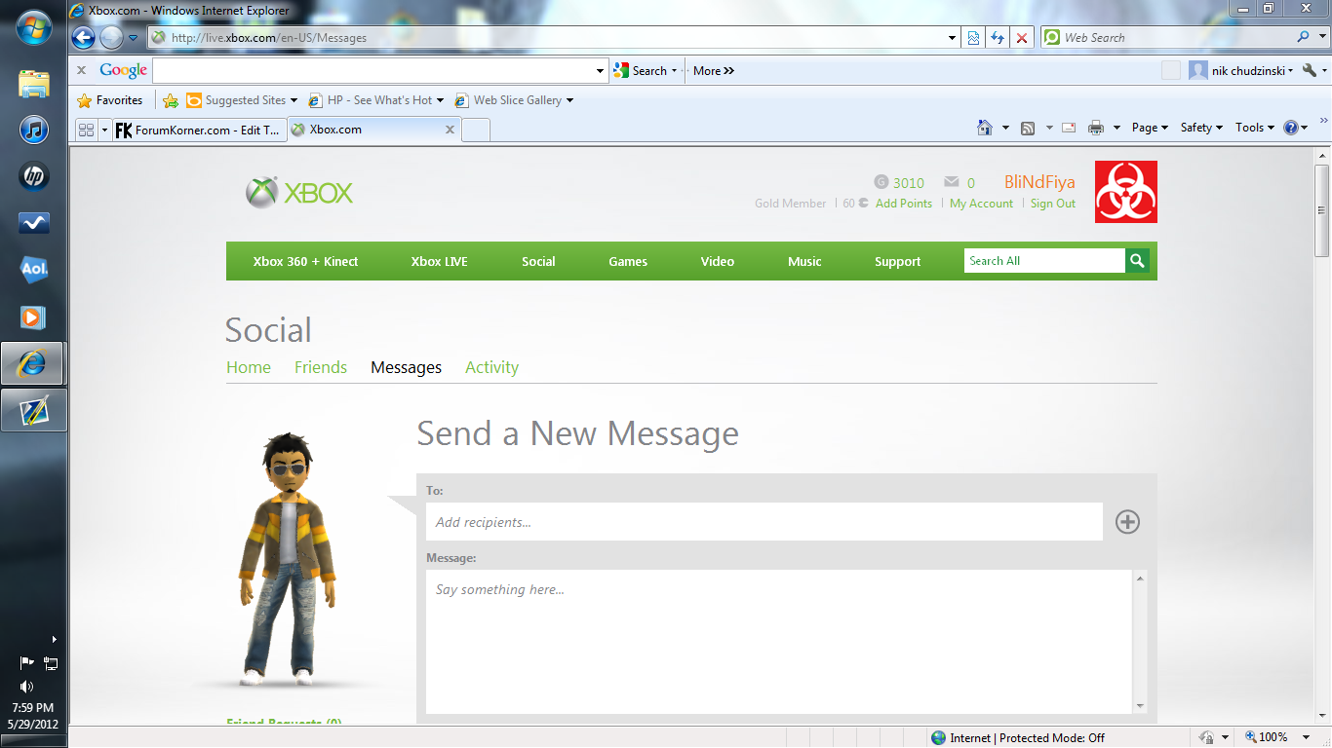1332x748 pixels.
Task: Open the Page menu dropdown
Action: pos(1152,128)
